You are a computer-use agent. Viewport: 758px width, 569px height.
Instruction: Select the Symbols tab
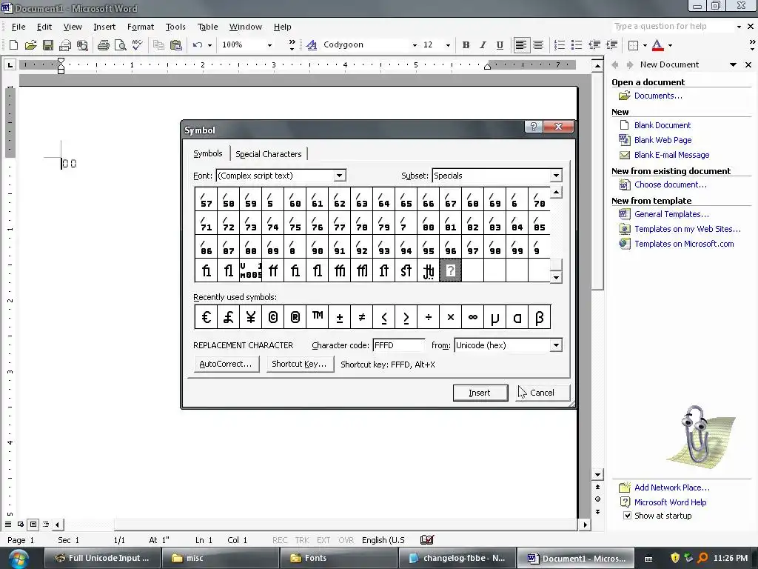click(208, 153)
